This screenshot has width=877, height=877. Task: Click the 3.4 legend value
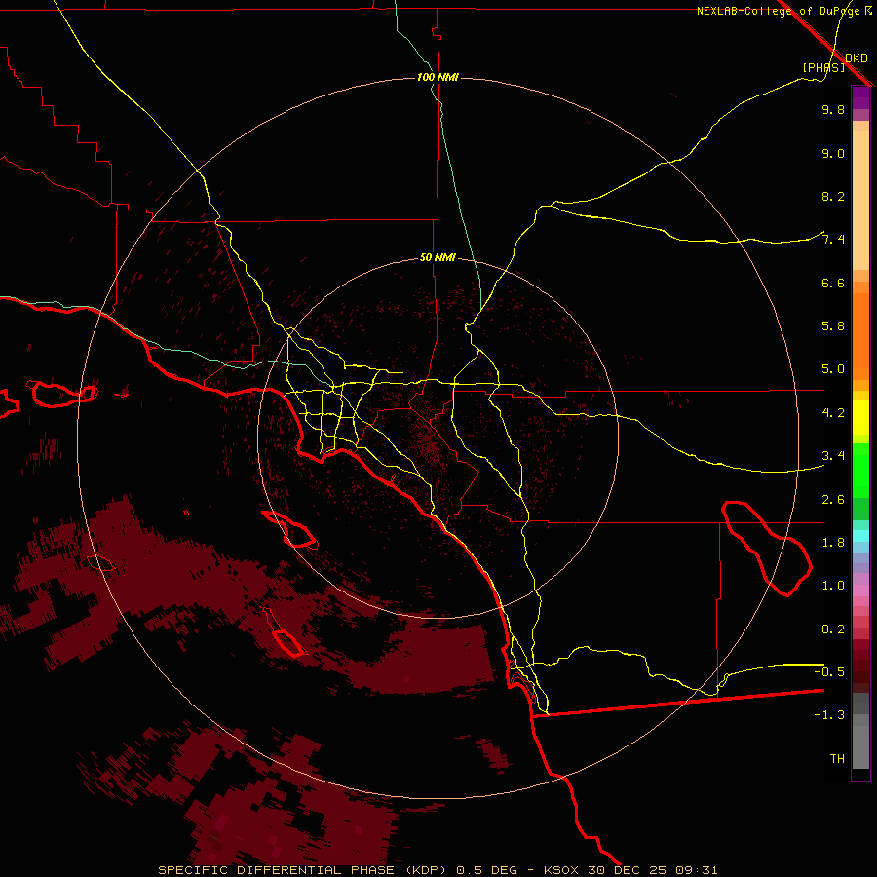[x=833, y=456]
